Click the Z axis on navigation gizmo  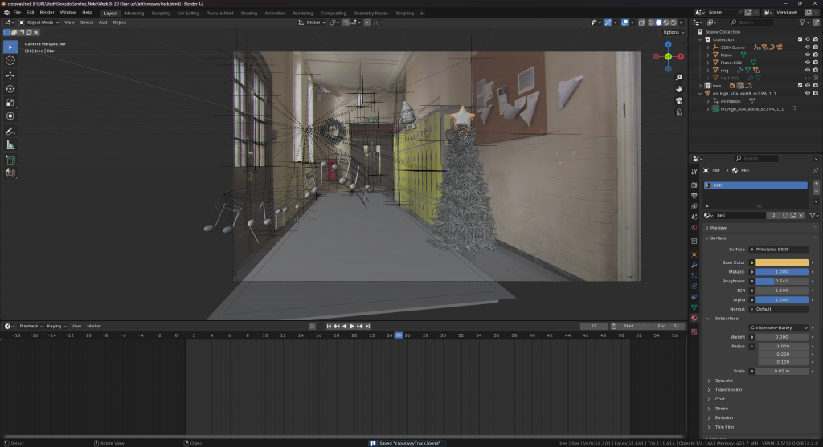668,45
